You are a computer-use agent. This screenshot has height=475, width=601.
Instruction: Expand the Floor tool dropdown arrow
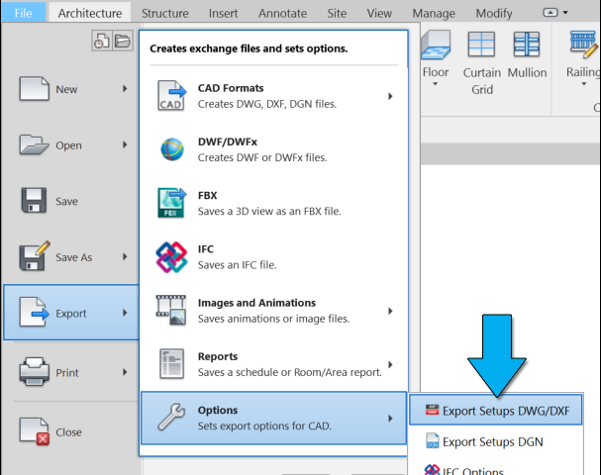coord(435,84)
